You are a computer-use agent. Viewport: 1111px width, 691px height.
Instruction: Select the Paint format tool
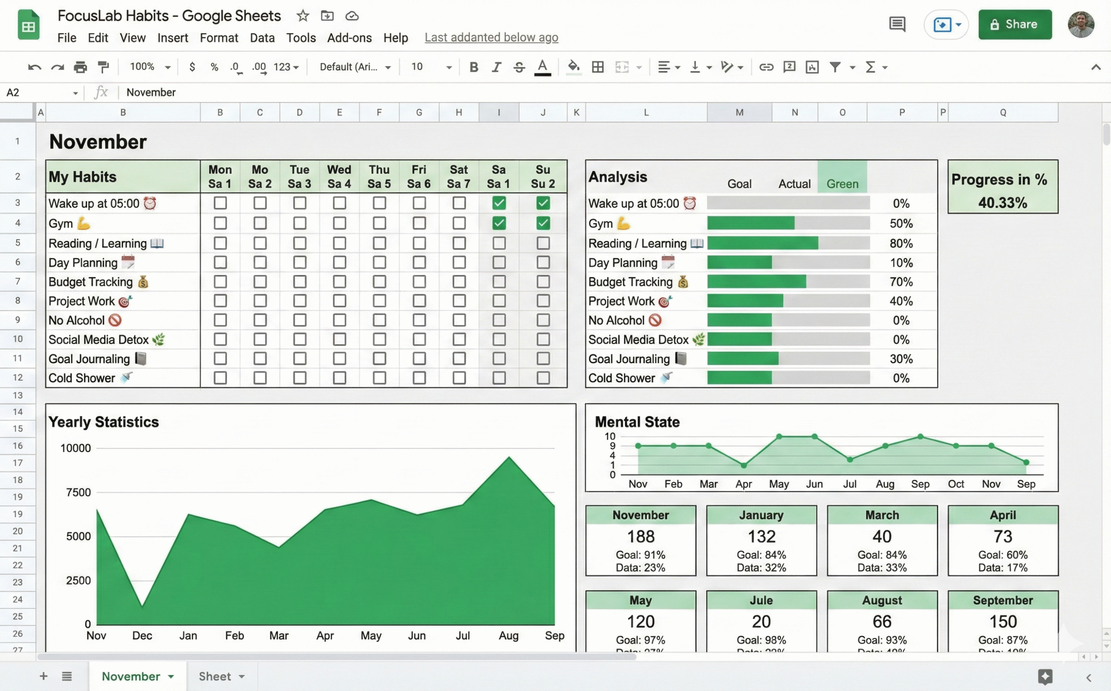tap(104, 67)
